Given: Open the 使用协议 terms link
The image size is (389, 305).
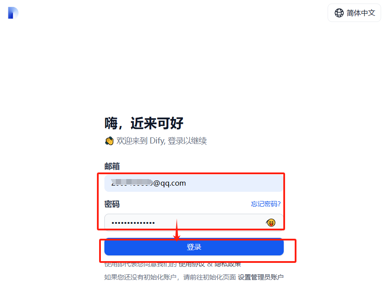Looking at the screenshot, I should [192, 264].
